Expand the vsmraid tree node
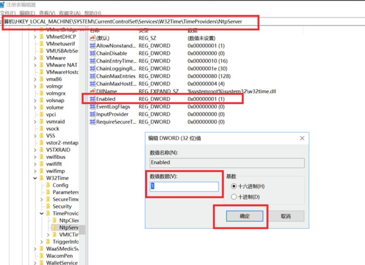This screenshot has width=365, height=265. [35, 122]
